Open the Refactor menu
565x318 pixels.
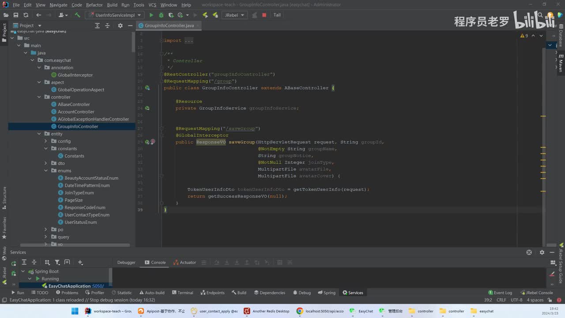(x=94, y=5)
